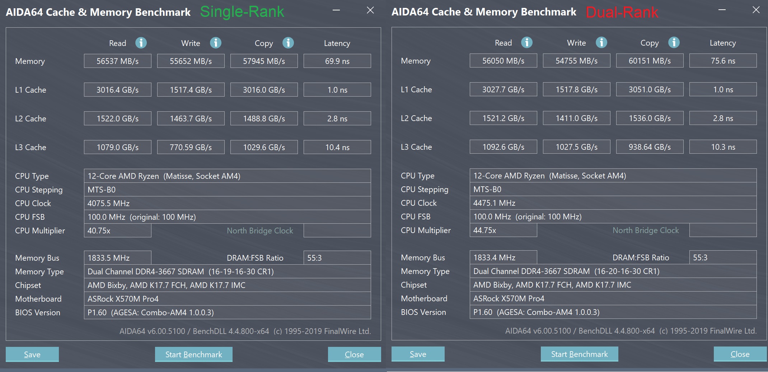Viewport: 768px width, 372px height.
Task: Select memory type with 16-20-16-30 CR1 timings
Action: click(613, 271)
